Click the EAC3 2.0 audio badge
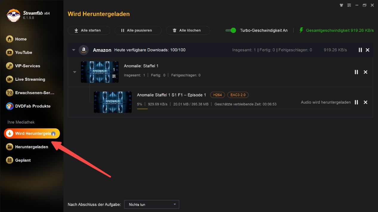Screen dimensions: 378x212 pyautogui.click(x=238, y=95)
